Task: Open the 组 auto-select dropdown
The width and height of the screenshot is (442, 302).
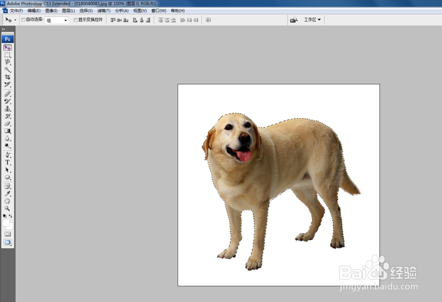Action: (x=57, y=20)
